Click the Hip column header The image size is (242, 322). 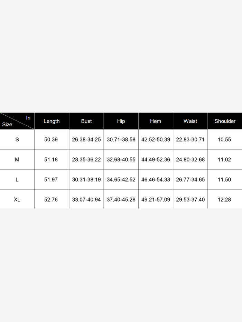point(121,121)
